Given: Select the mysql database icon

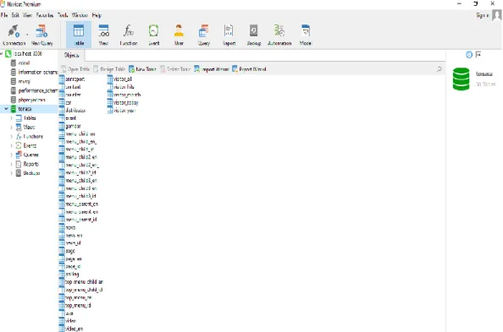Looking at the screenshot, I should 14,81.
